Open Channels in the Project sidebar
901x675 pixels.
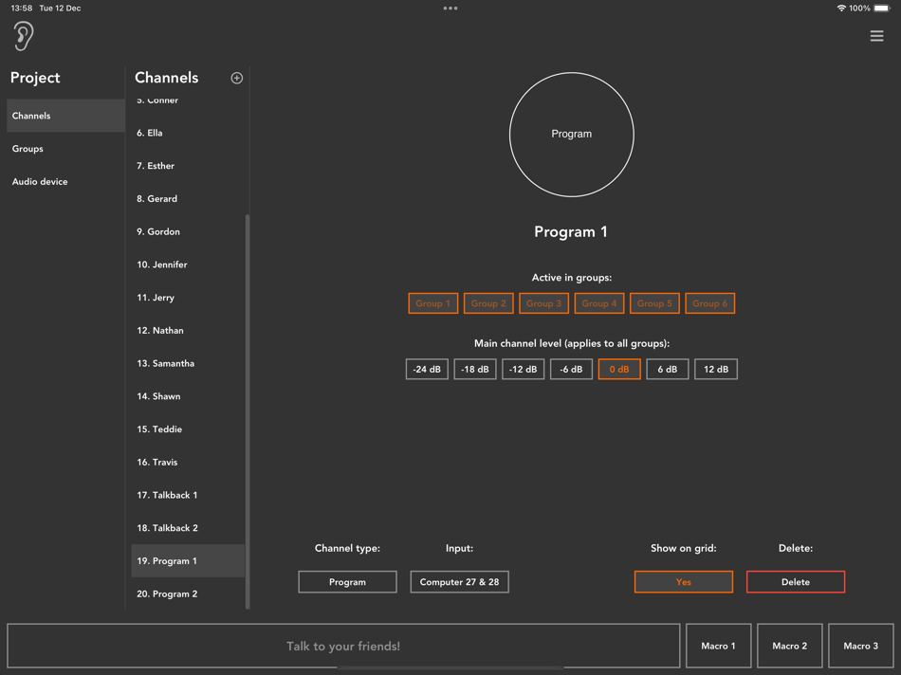tap(65, 116)
